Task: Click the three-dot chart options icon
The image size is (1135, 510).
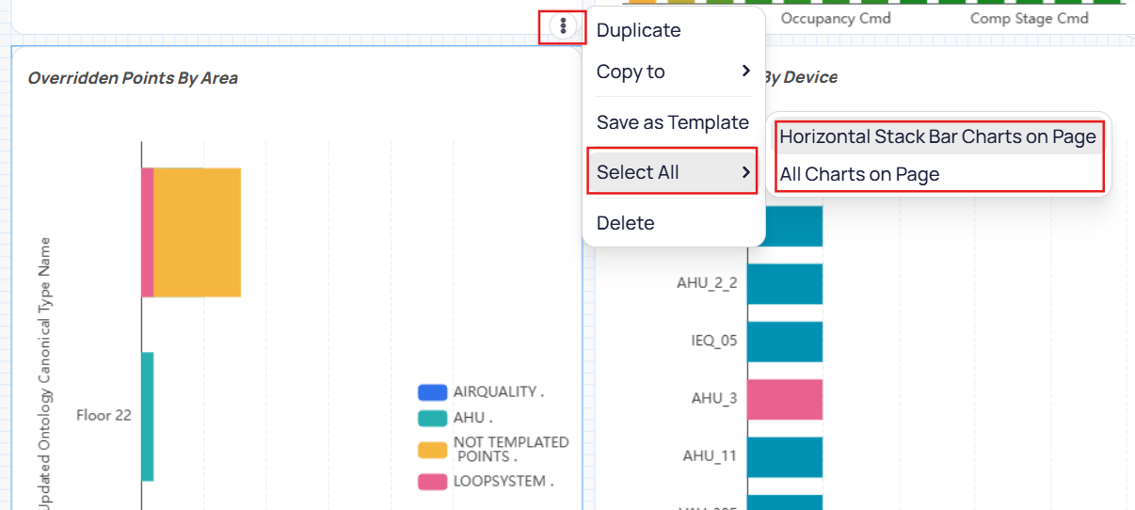Action: (x=563, y=26)
